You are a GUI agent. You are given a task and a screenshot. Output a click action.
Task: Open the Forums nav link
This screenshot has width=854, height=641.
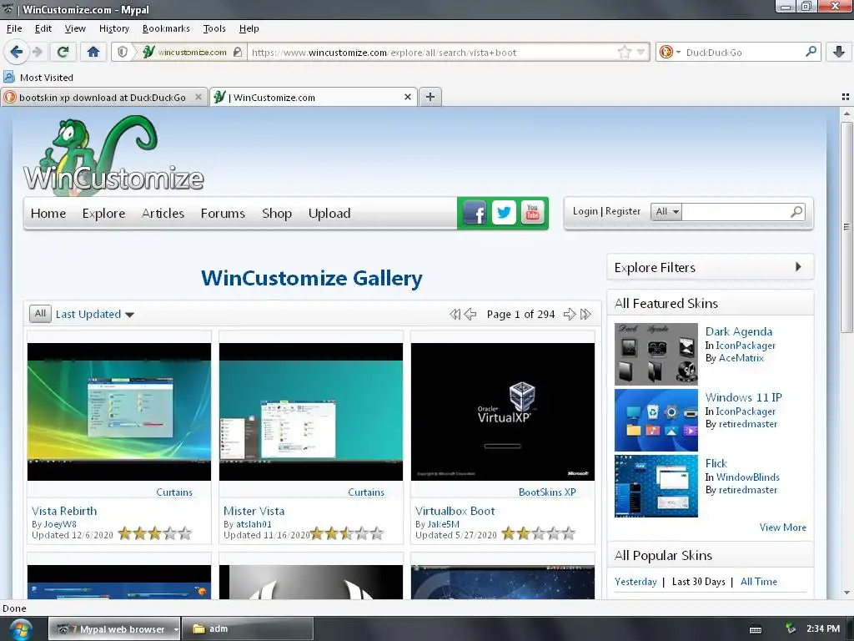[223, 213]
